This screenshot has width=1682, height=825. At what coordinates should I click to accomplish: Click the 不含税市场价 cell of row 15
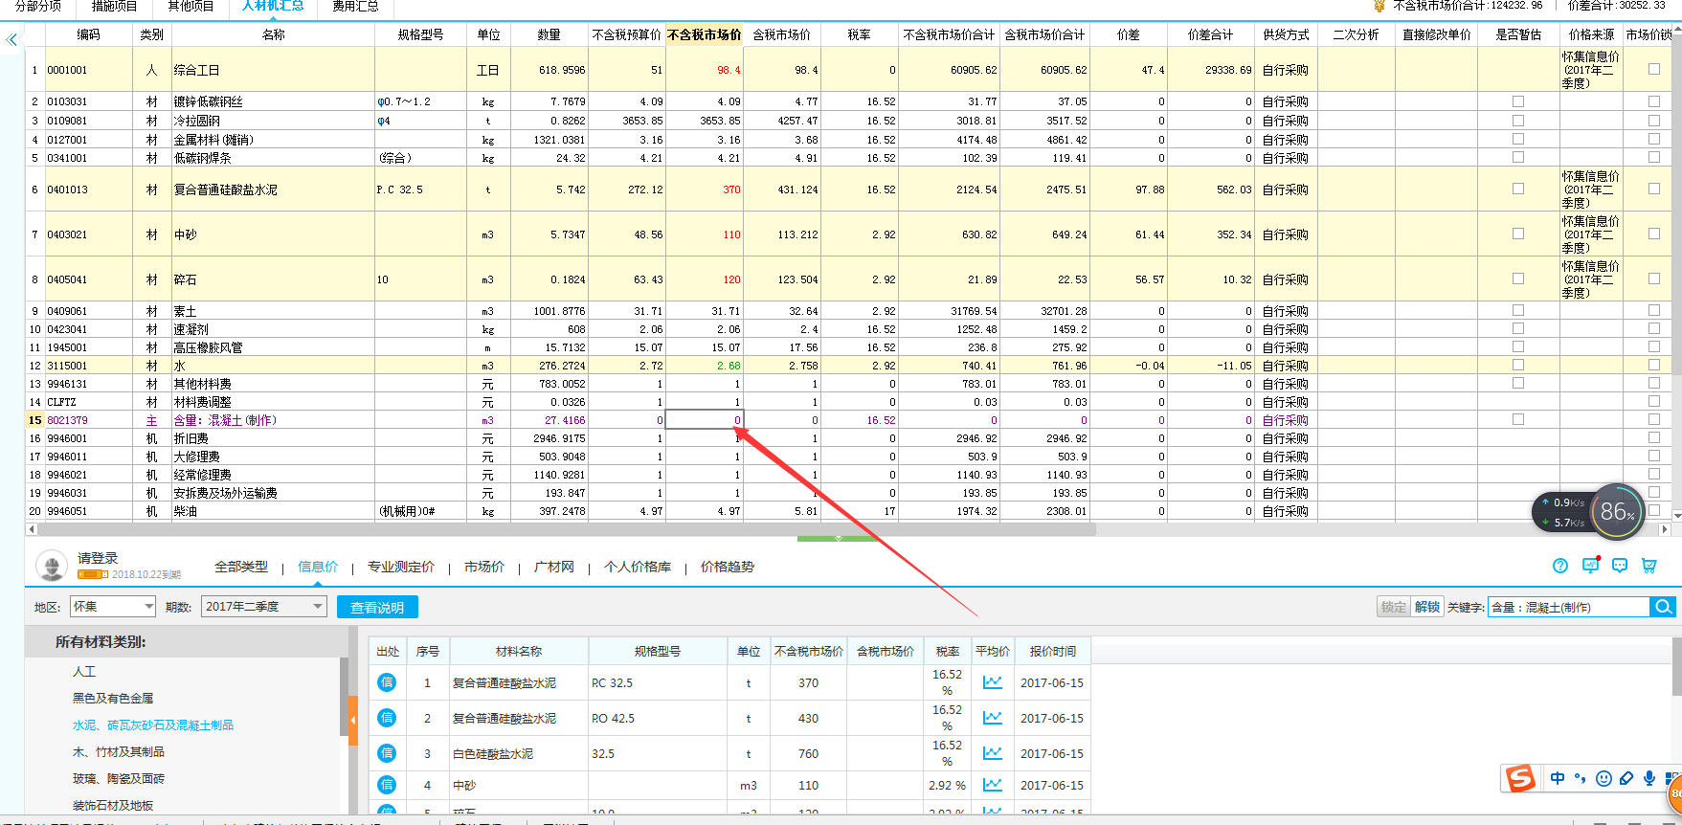704,420
